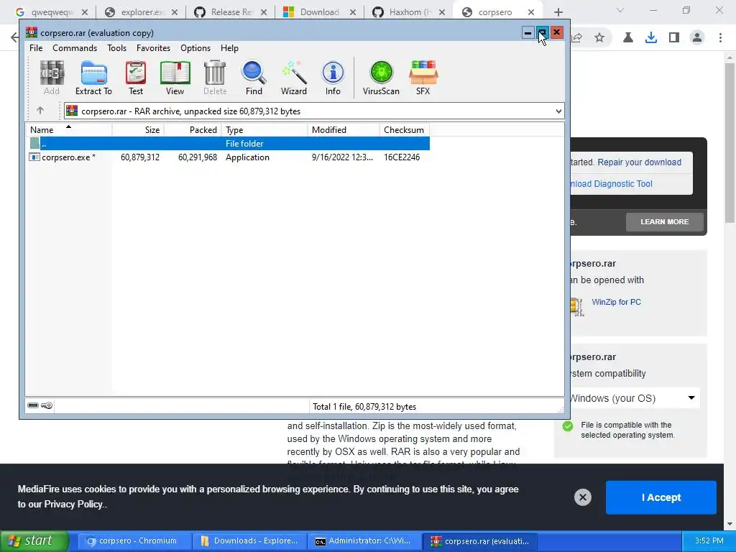Bookmark page with the star icon
This screenshot has height=552, width=736.
599,37
